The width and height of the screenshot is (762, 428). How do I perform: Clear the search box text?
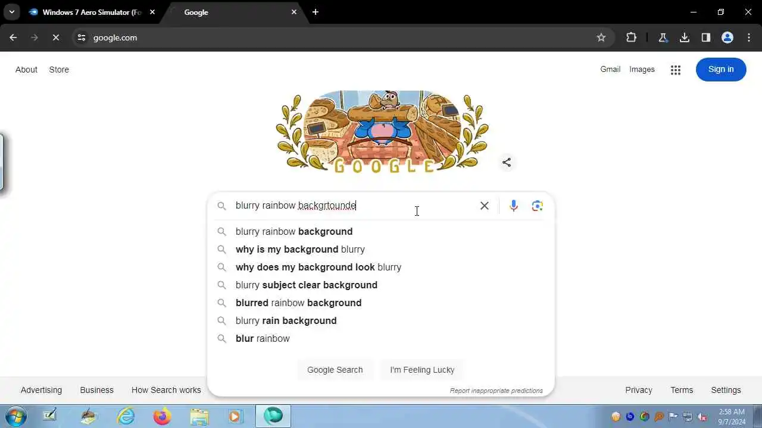tap(485, 206)
